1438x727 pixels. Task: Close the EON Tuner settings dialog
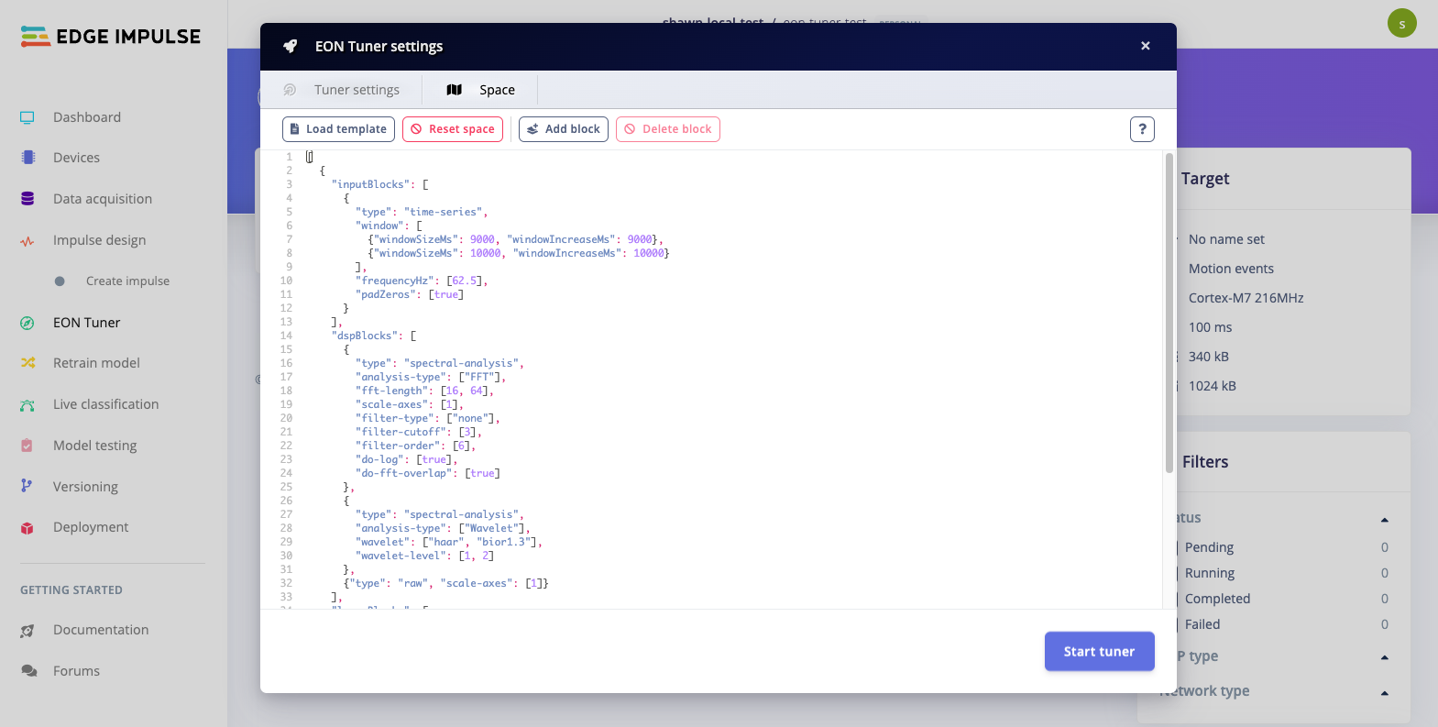(x=1146, y=46)
